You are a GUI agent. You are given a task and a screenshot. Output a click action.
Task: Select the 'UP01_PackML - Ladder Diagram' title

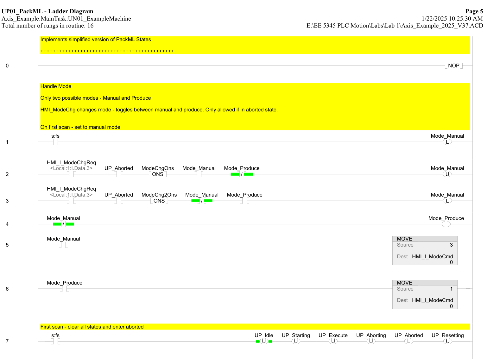point(47,11)
